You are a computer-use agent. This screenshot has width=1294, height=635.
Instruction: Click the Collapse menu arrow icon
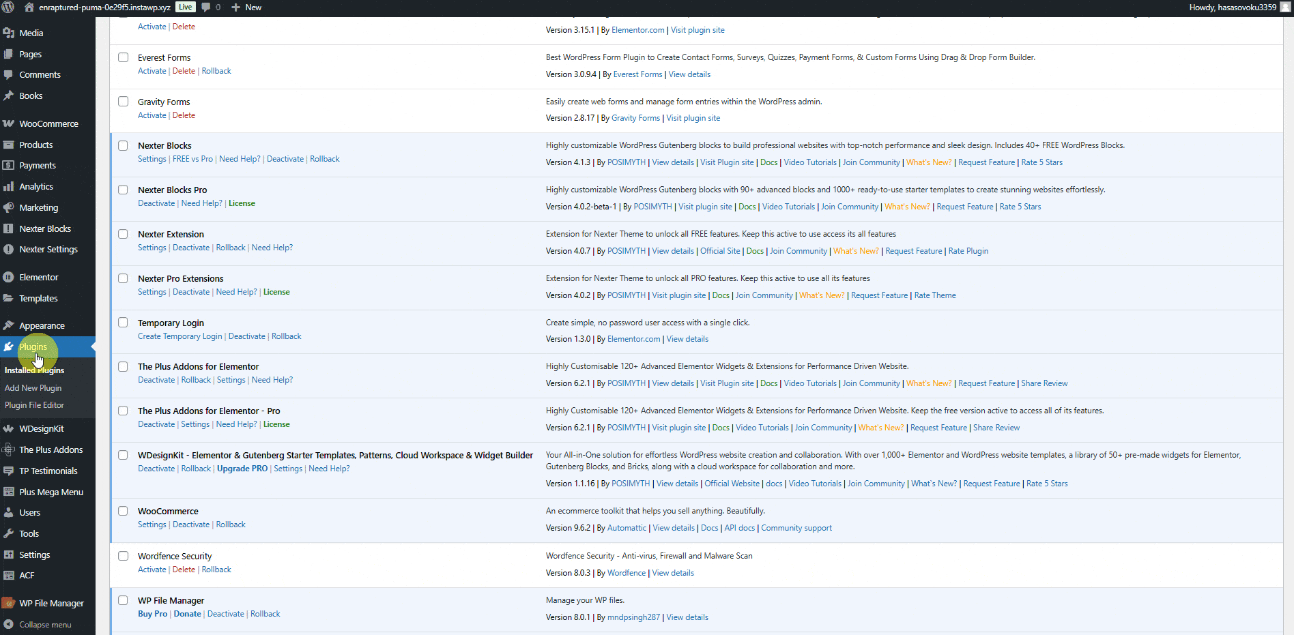pos(8,624)
